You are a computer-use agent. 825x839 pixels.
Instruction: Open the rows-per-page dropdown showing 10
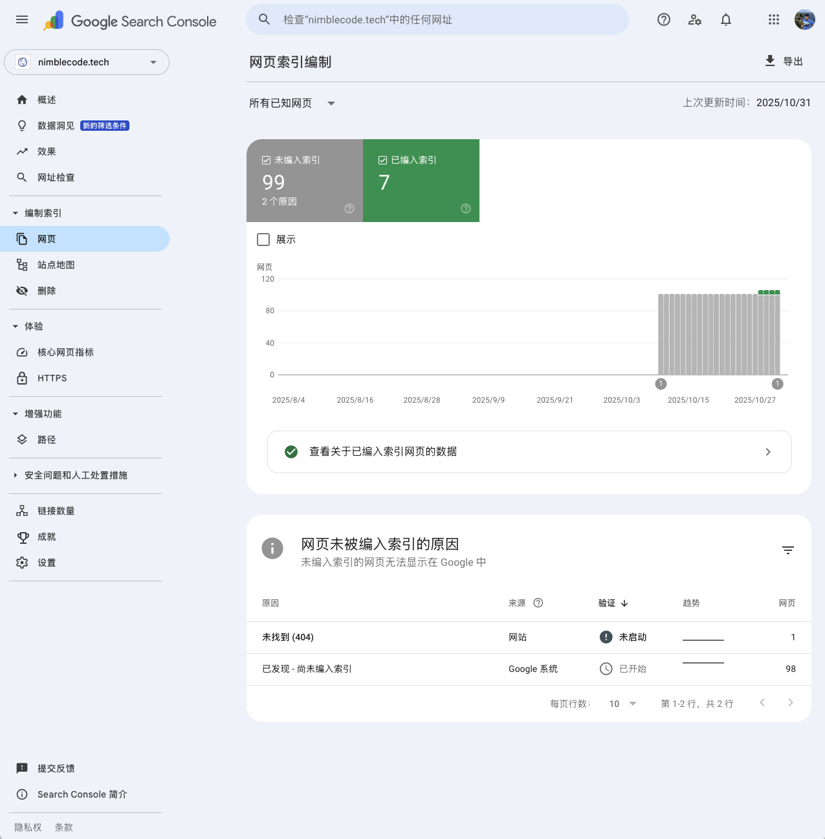pos(622,704)
